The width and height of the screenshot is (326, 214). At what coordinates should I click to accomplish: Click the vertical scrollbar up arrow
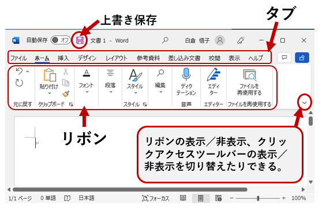click(310, 112)
